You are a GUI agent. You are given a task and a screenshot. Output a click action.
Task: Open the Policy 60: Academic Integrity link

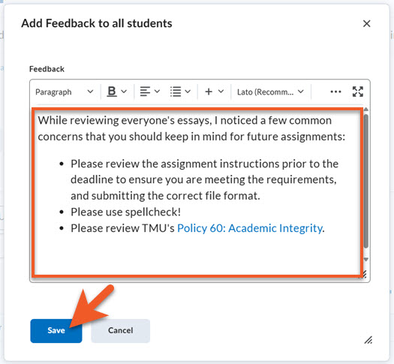pyautogui.click(x=250, y=228)
